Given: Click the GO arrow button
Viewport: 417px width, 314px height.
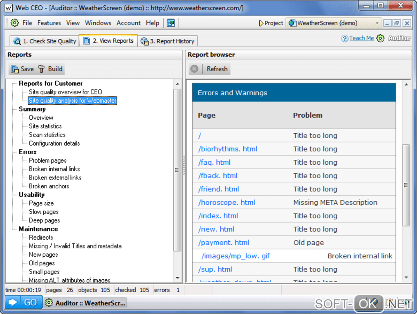Looking at the screenshot, I should pyautogui.click(x=23, y=302).
